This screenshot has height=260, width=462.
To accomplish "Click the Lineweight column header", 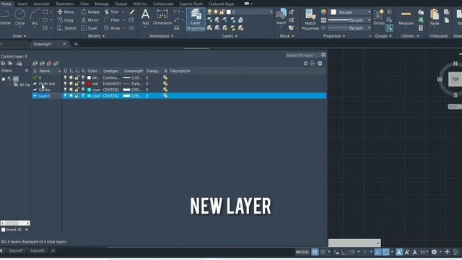I will coord(134,71).
